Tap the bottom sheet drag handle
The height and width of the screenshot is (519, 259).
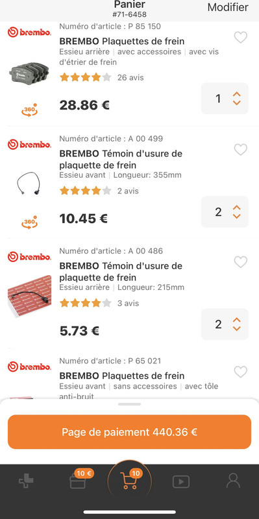click(130, 404)
